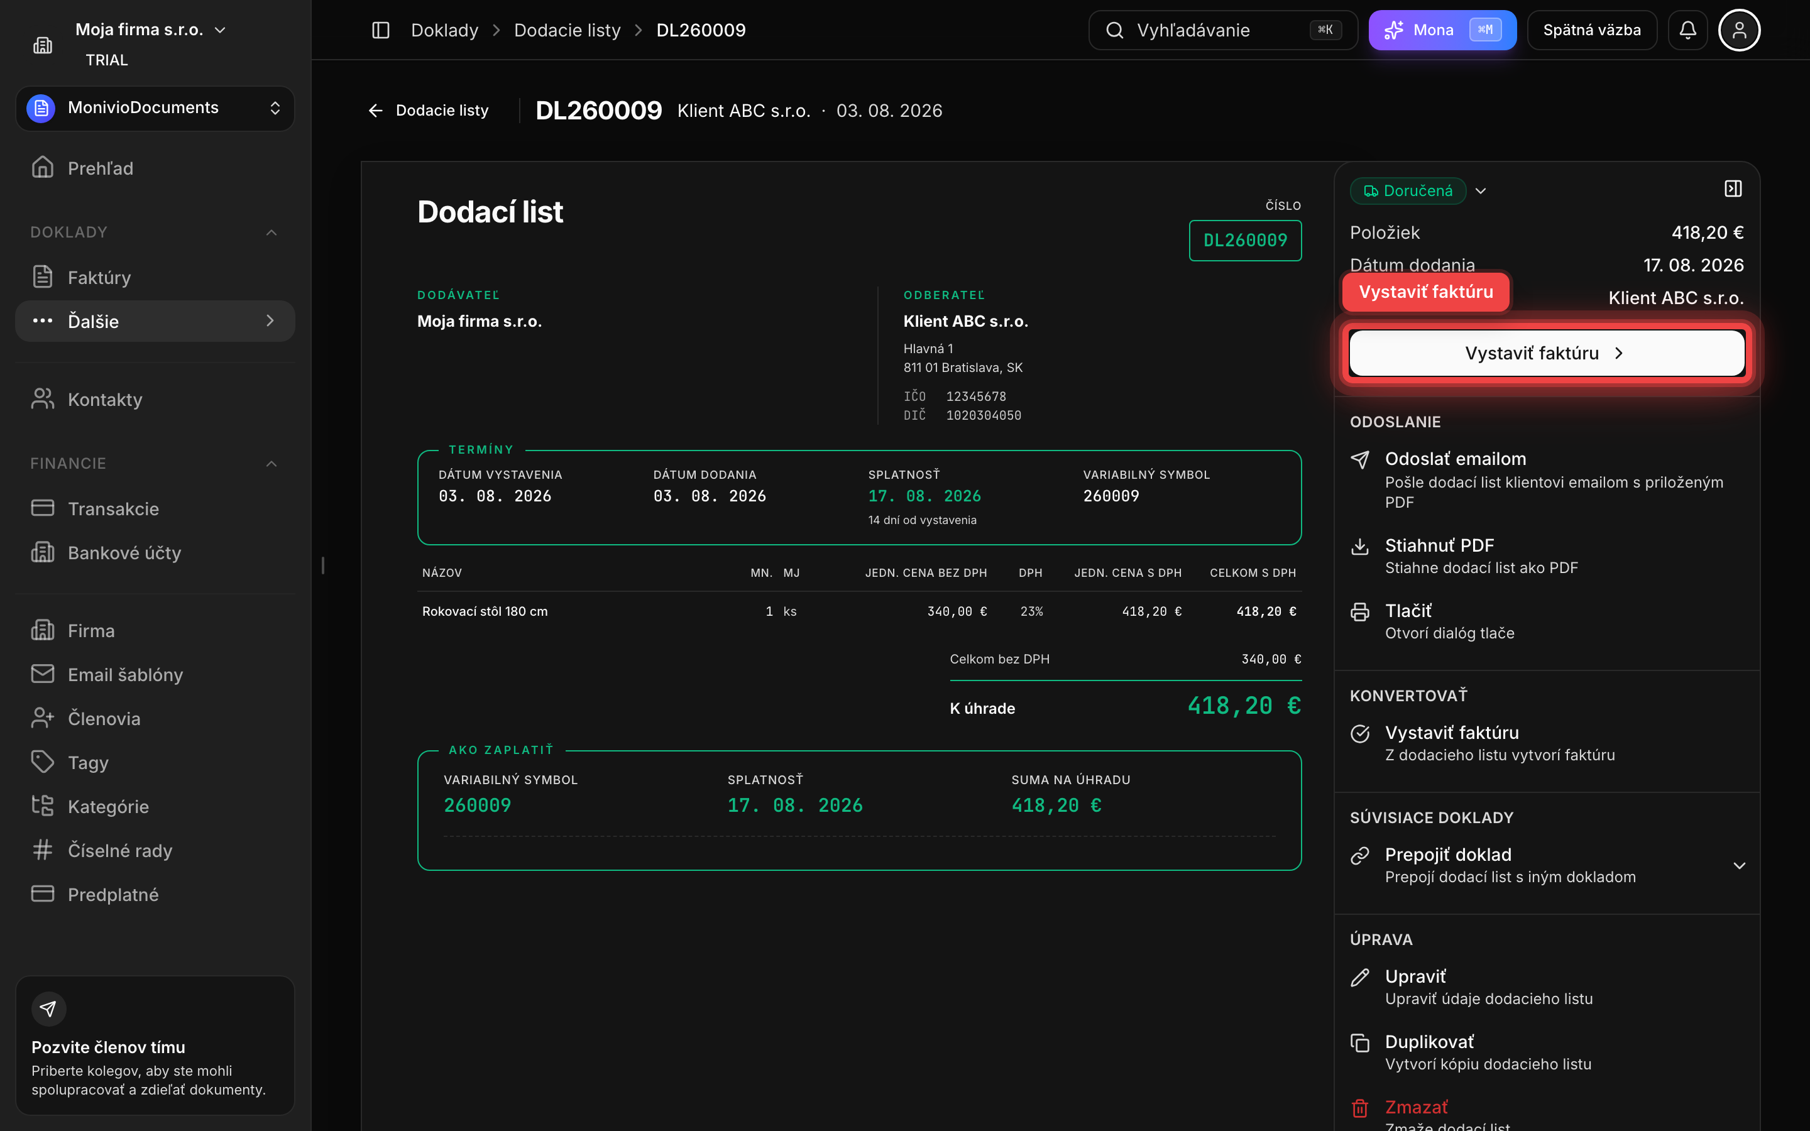Screen dimensions: 1810x1131
Task: Click the MonivioDocuments app icon
Action: tap(41, 107)
